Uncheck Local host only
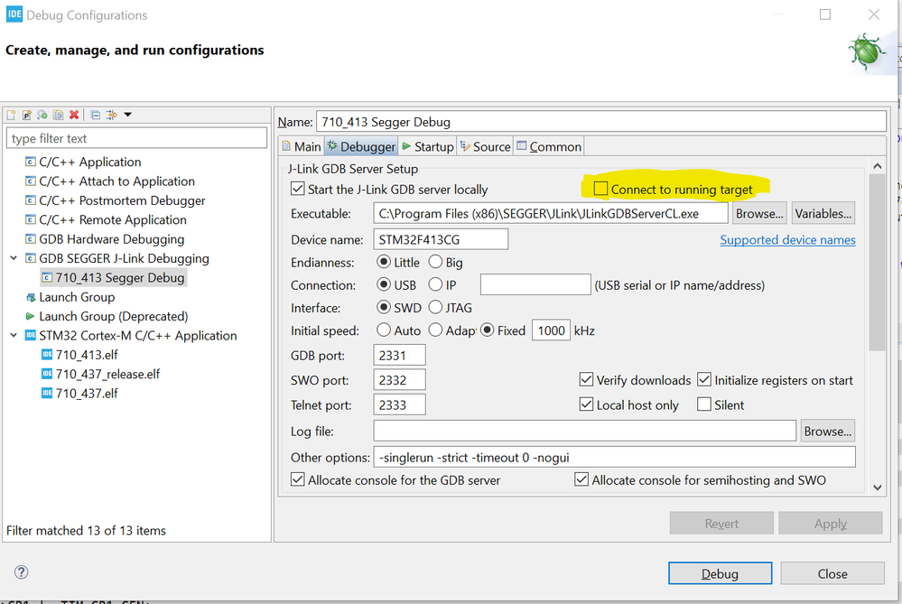This screenshot has height=604, width=902. 586,404
